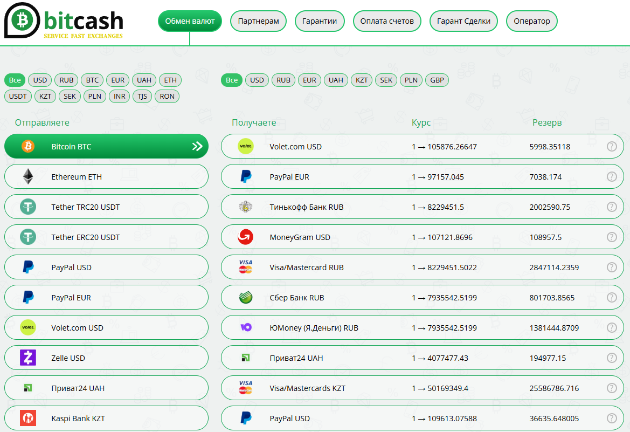Screen dimensions: 630x432
Task: Click the Ethereum ETH diamond icon
Action: click(27, 176)
